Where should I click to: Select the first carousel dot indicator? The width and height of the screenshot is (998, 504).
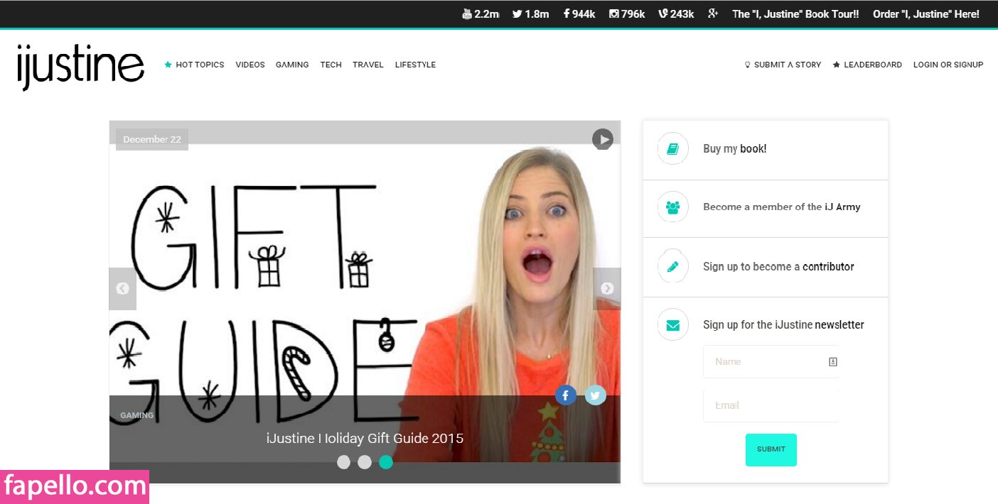click(343, 462)
